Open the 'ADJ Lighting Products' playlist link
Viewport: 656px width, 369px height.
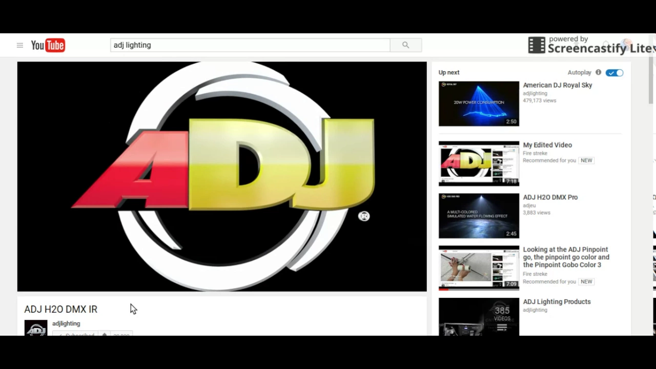tap(557, 302)
